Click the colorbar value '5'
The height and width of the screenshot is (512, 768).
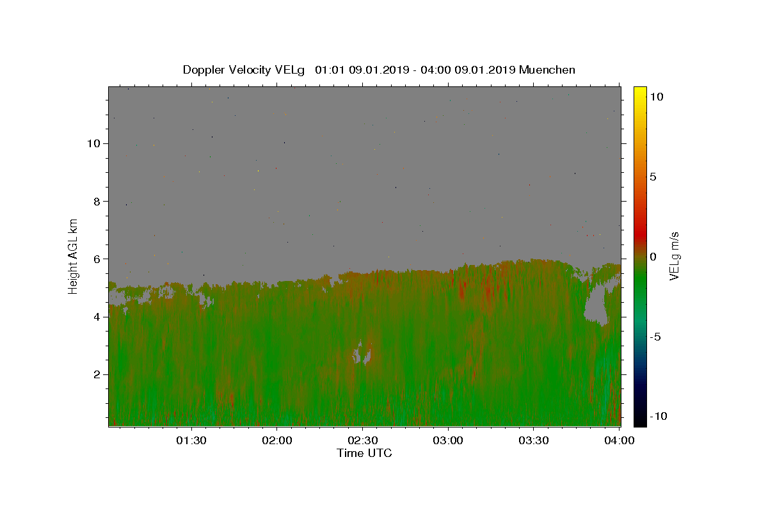653,177
